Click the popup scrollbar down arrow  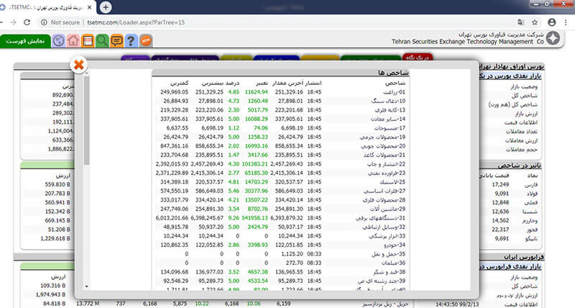point(86,286)
